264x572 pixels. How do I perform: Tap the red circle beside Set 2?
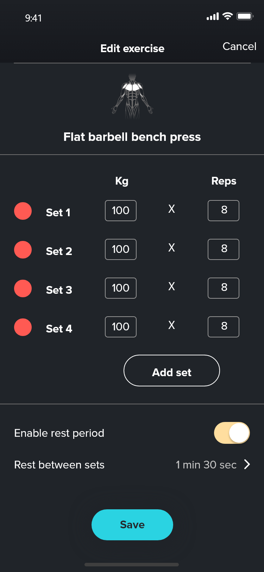coord(23,250)
